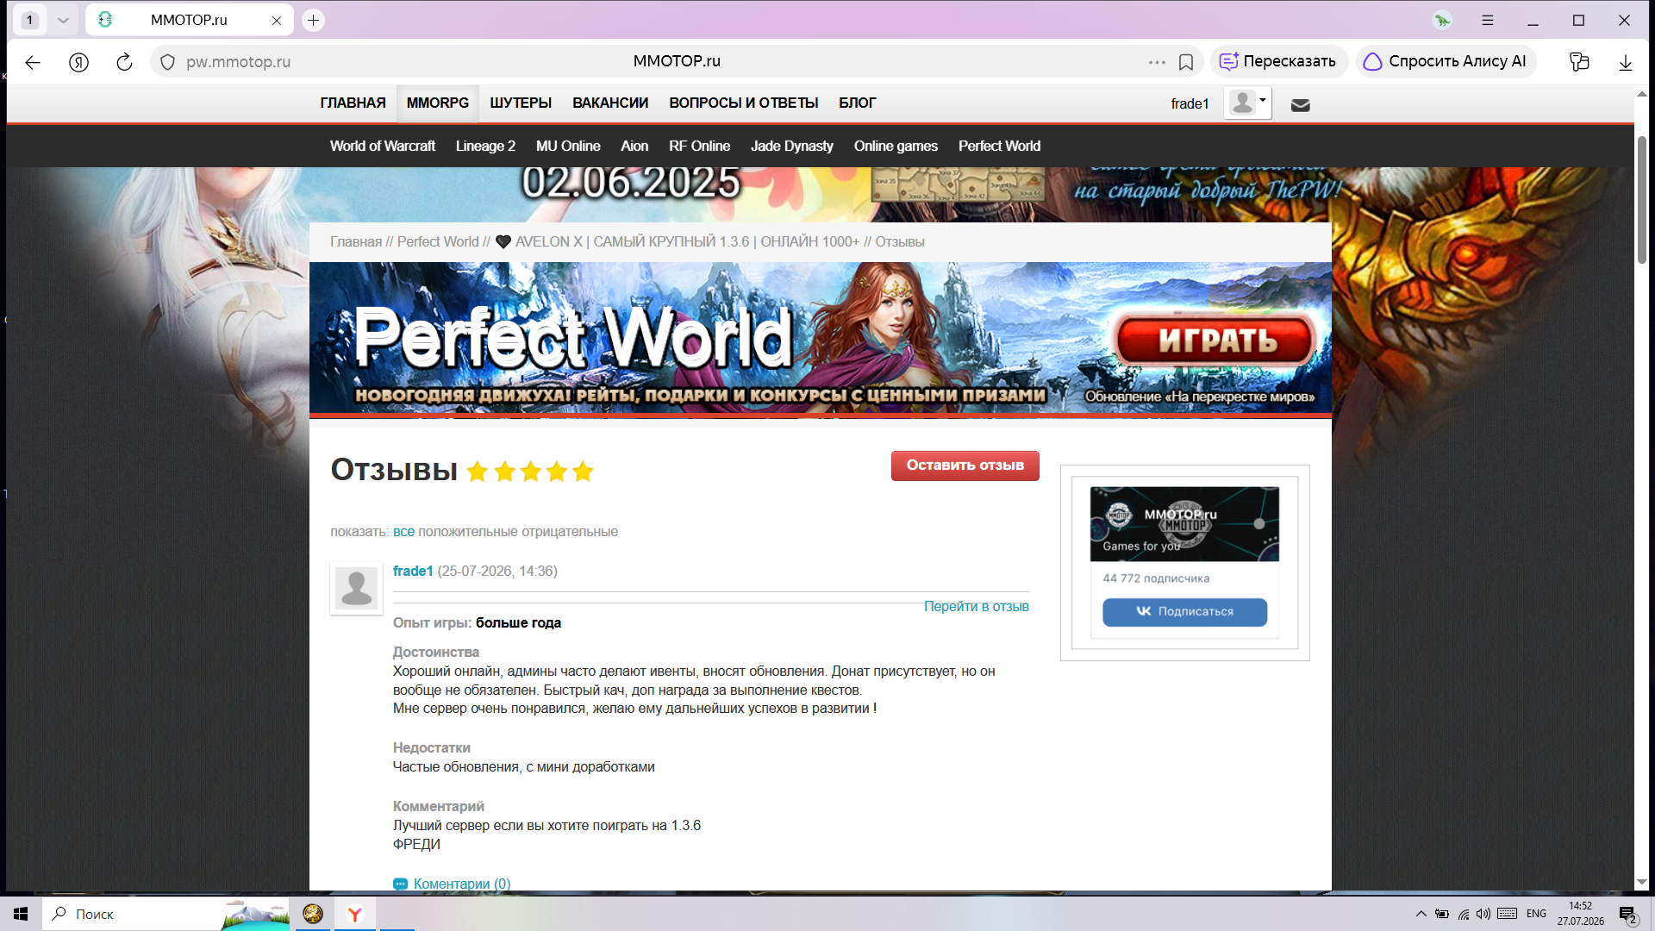The height and width of the screenshot is (931, 1655).
Task: Open the ШУТЕРЫ menu item
Action: coord(521,103)
